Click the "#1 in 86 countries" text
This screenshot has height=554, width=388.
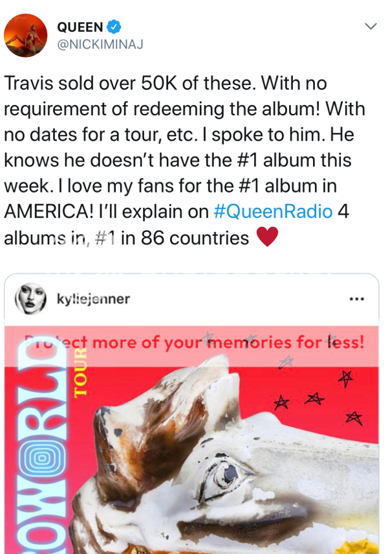[x=172, y=238]
